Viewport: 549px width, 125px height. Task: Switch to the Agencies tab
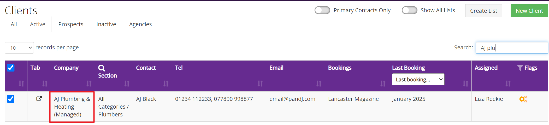tap(140, 24)
